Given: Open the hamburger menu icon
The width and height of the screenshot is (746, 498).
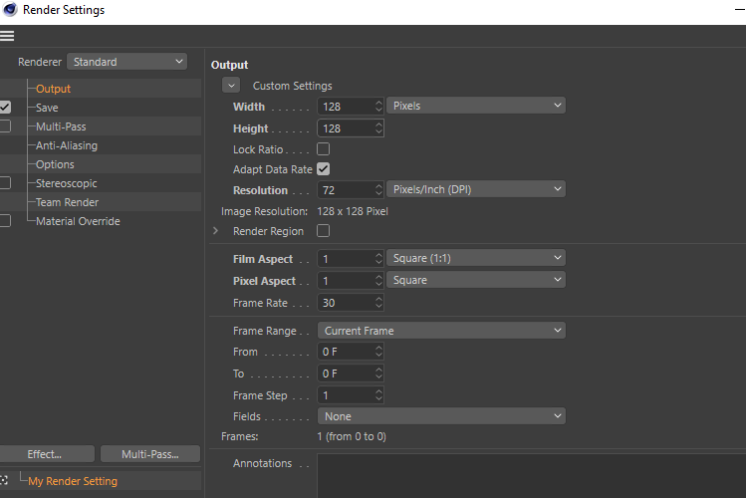Looking at the screenshot, I should point(7,36).
